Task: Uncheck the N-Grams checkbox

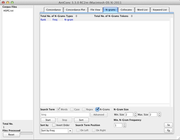Action: click(97, 109)
